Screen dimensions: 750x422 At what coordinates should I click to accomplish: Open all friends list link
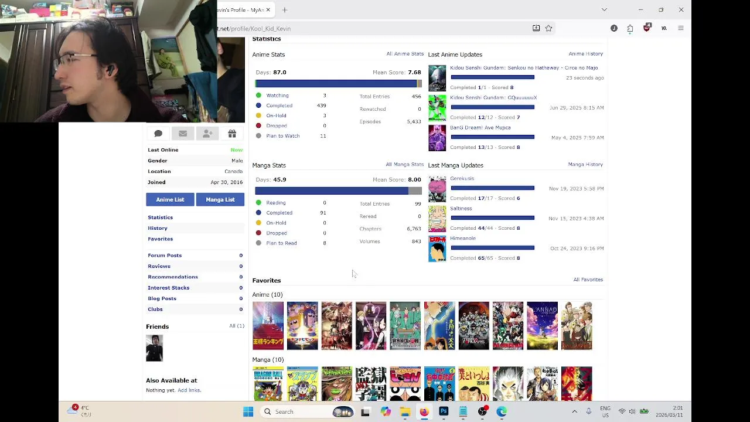pyautogui.click(x=237, y=326)
